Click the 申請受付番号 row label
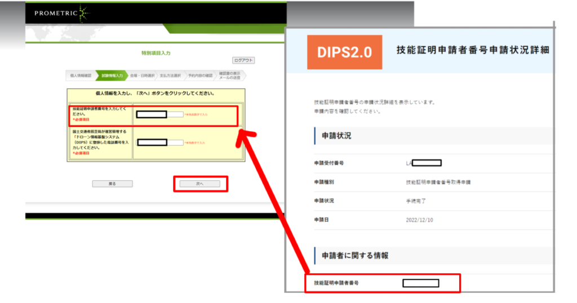Image resolution: width=577 pixels, height=303 pixels. pos(329,163)
